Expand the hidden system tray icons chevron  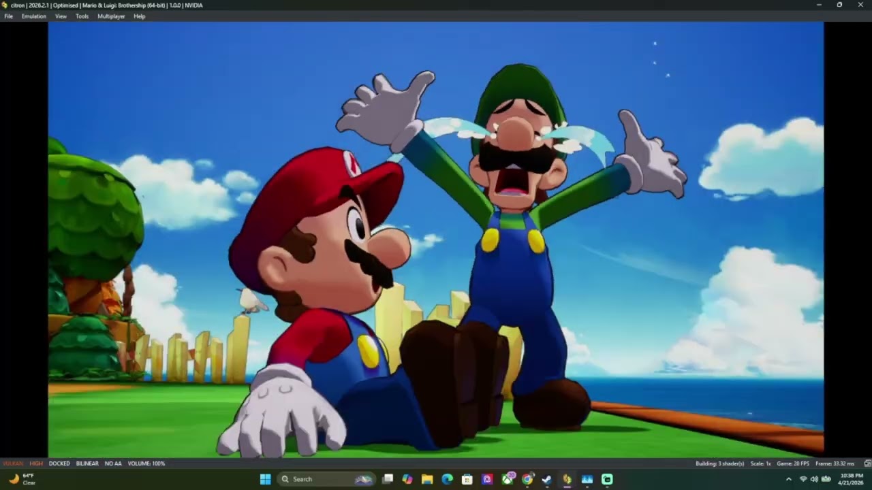789,479
